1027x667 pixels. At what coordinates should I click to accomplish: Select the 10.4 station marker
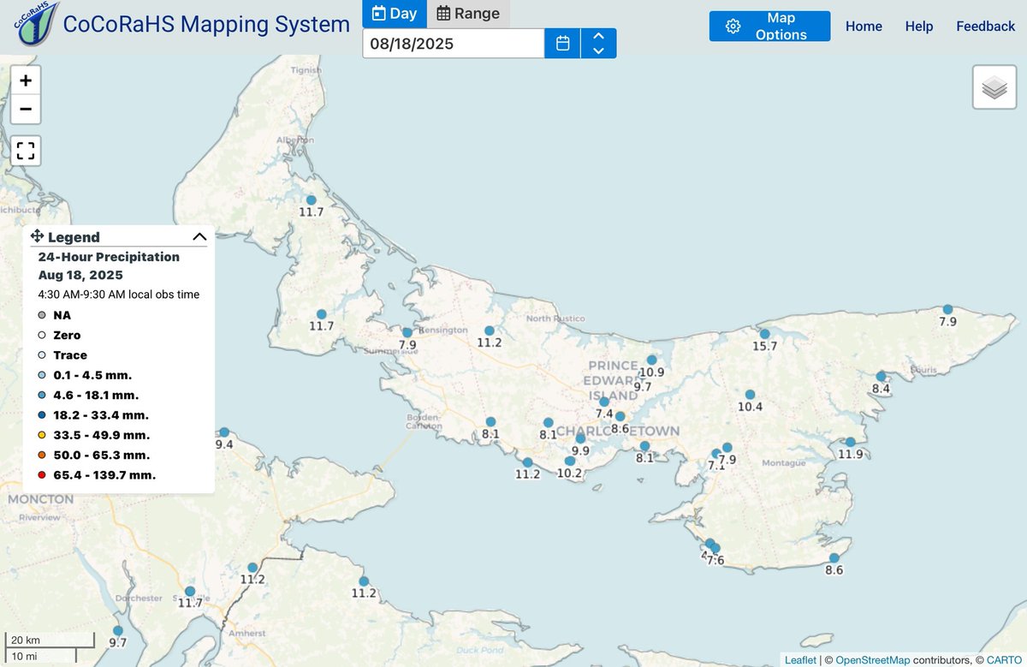(750, 395)
